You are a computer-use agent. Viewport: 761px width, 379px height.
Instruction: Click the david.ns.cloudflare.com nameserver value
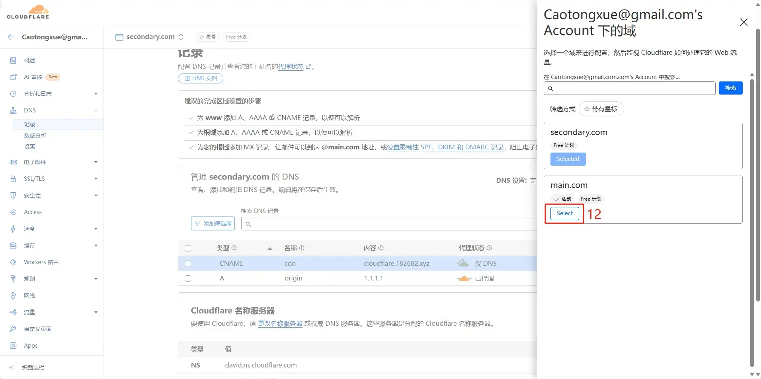point(261,365)
